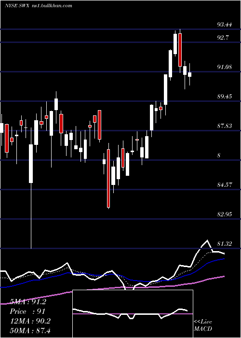This screenshot has height=338, width=241.
Task: Click the 82.95 price level label
Action: click(225, 214)
